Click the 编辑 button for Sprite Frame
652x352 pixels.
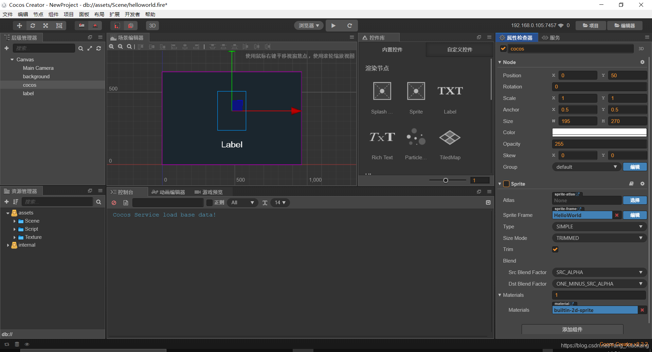[x=635, y=215]
